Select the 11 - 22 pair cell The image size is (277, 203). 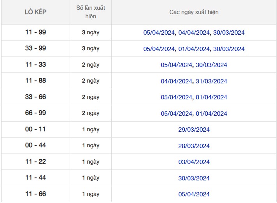(x=35, y=162)
